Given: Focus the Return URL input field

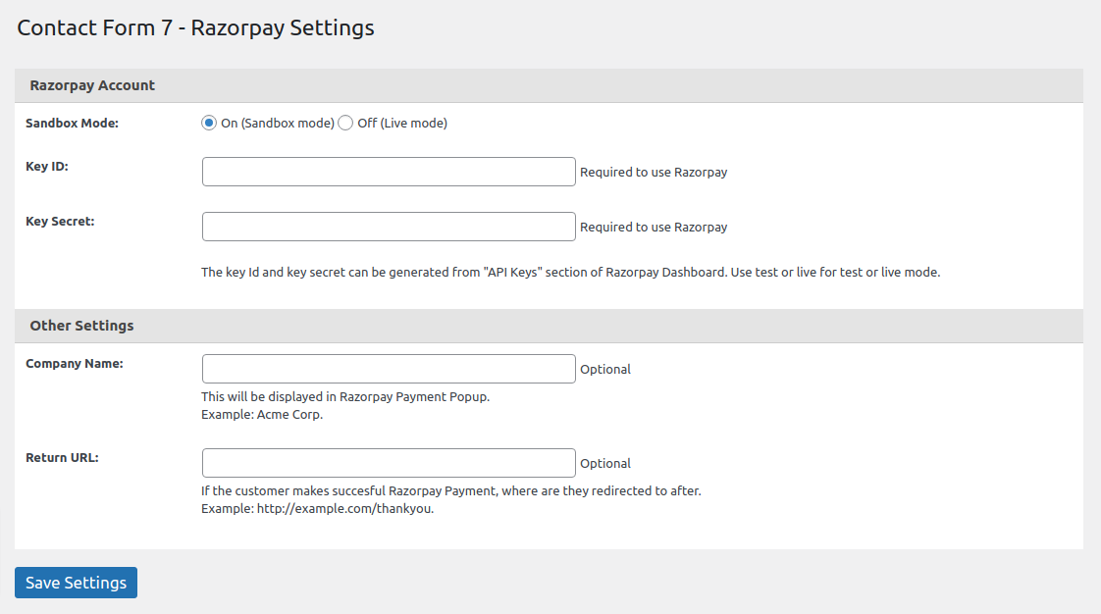Looking at the screenshot, I should click(389, 463).
